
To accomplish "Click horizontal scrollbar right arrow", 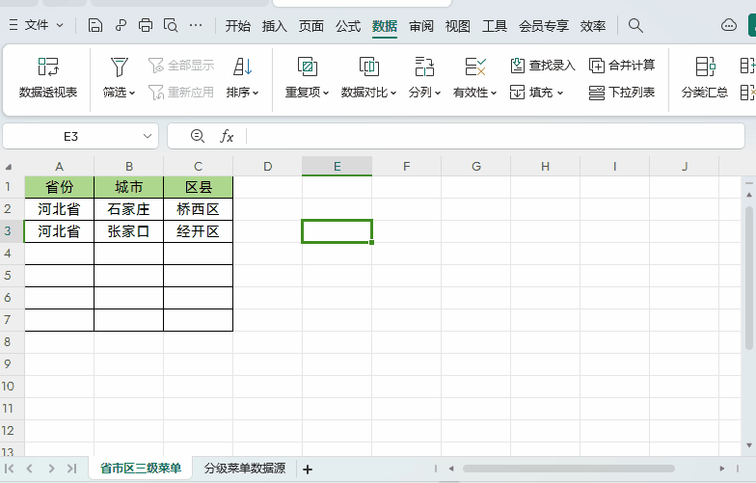I will click(x=721, y=469).
